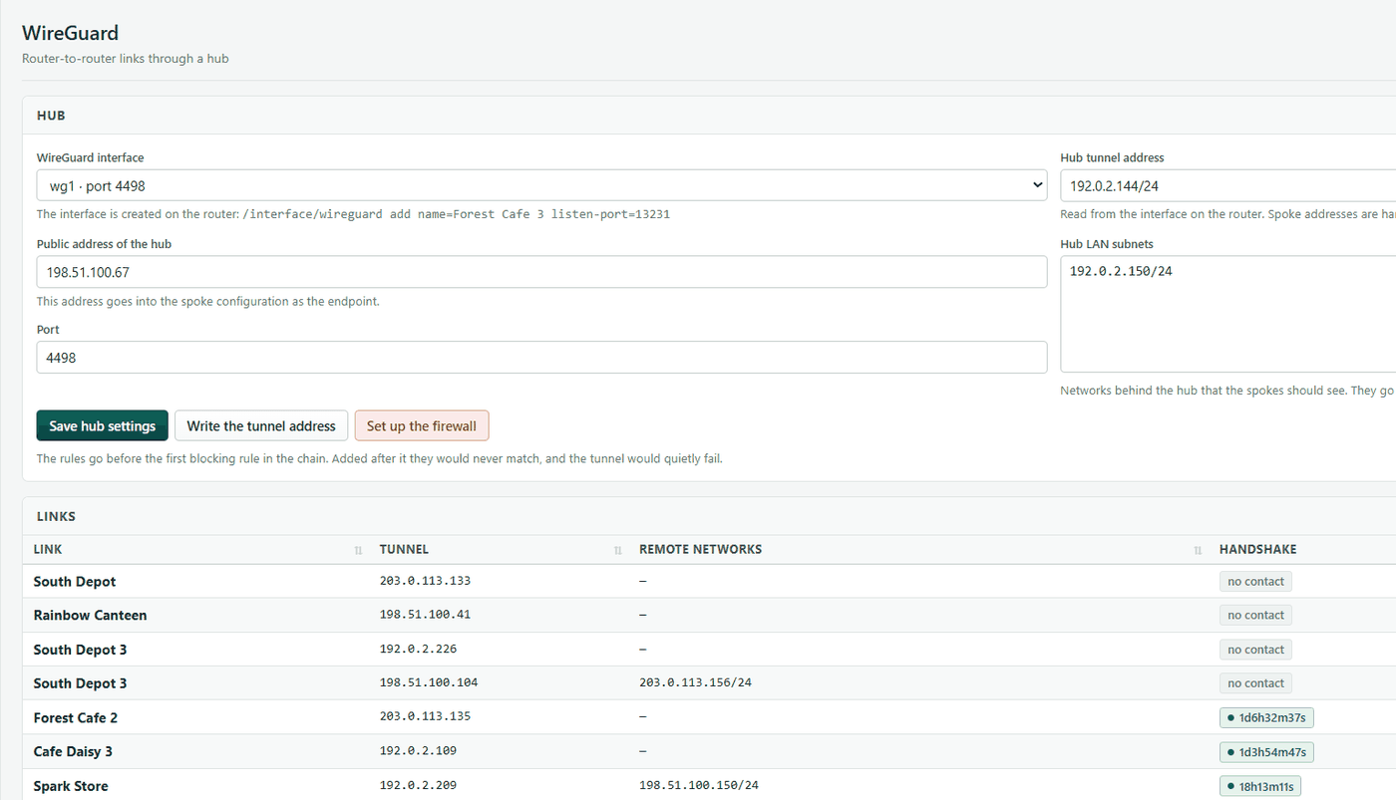Click tunnel address 198.51.100.41
Image resolution: width=1396 pixels, height=800 pixels.
click(425, 615)
